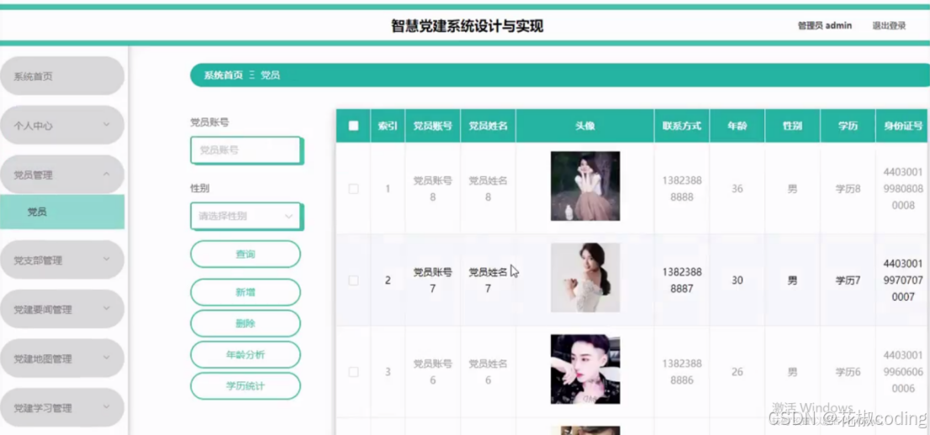
Task: Click ID number ending 08080008
Action: (x=903, y=188)
